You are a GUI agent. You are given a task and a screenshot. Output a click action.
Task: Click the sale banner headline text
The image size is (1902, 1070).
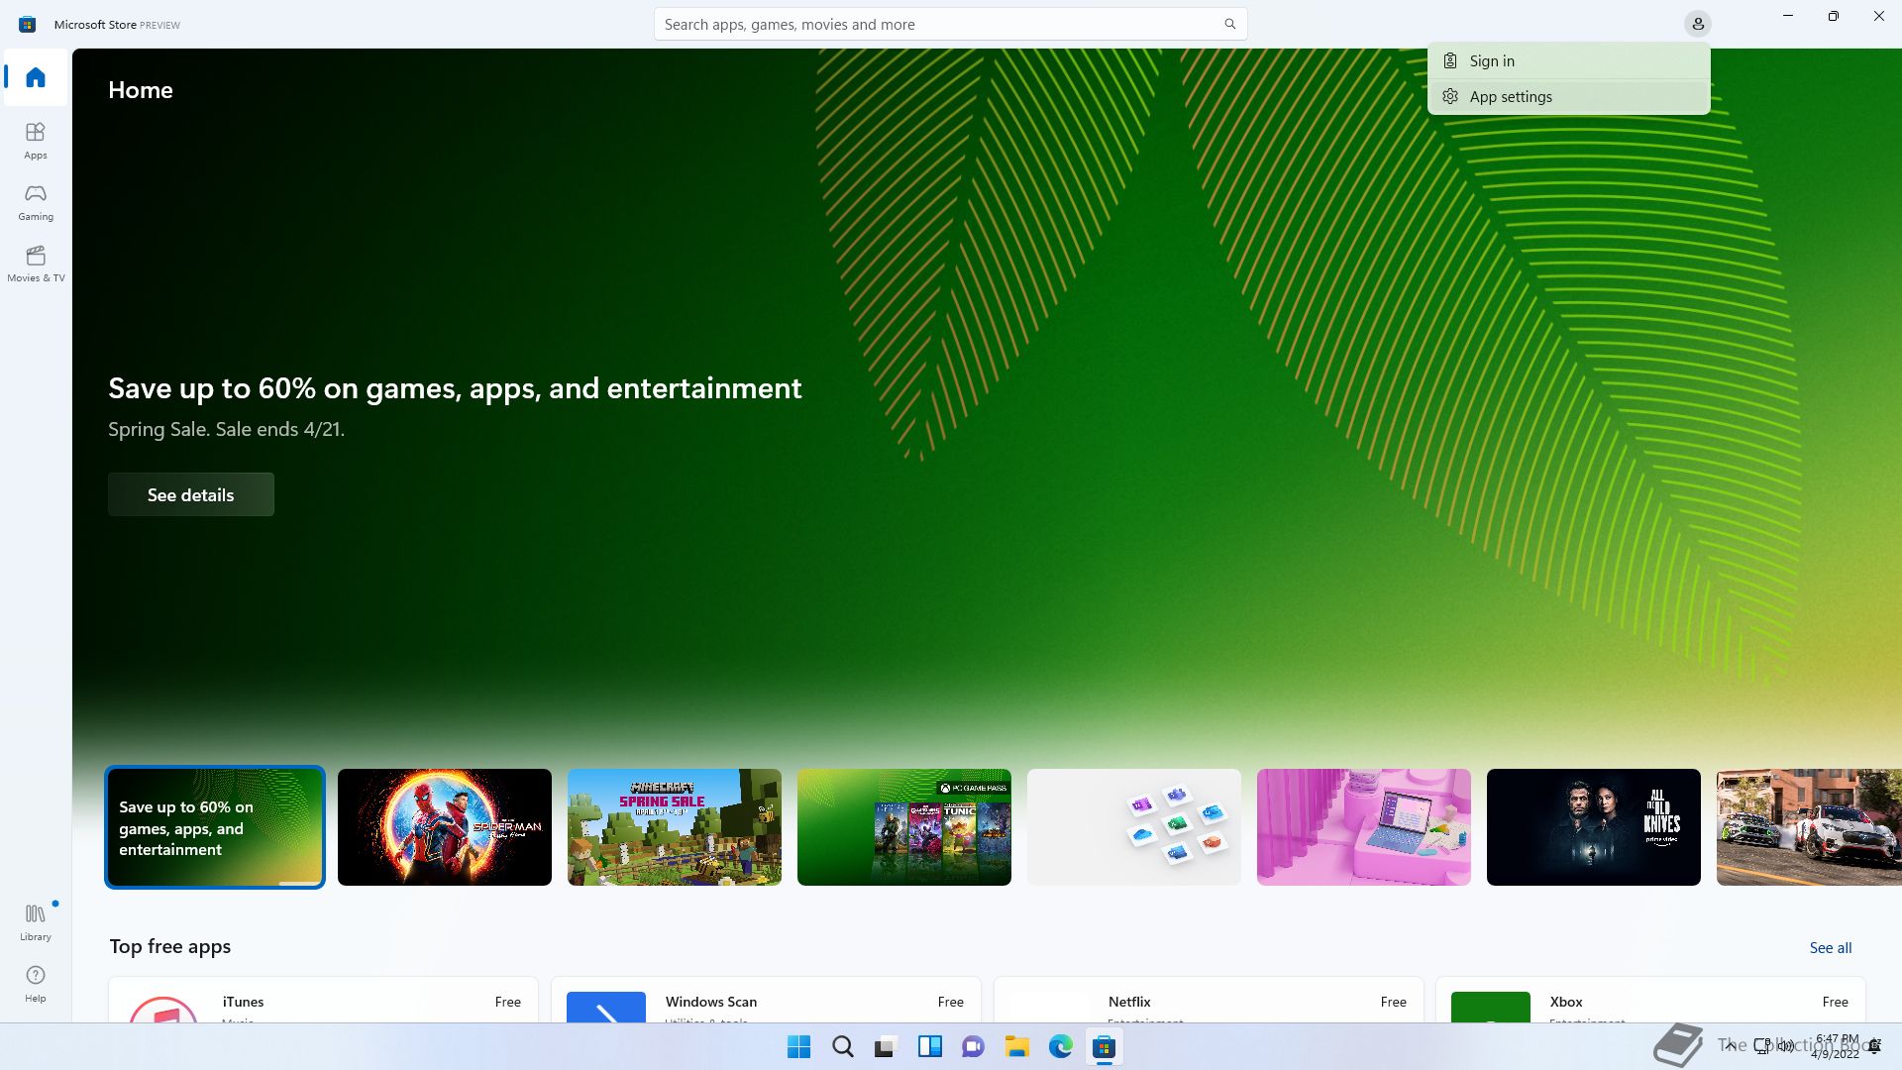tap(455, 388)
